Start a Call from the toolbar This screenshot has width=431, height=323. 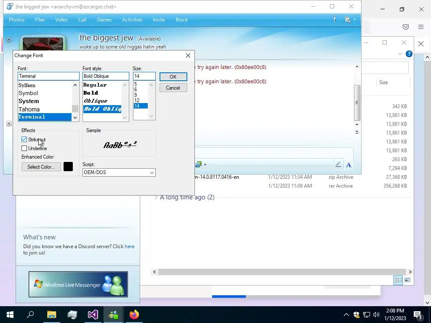[82, 20]
